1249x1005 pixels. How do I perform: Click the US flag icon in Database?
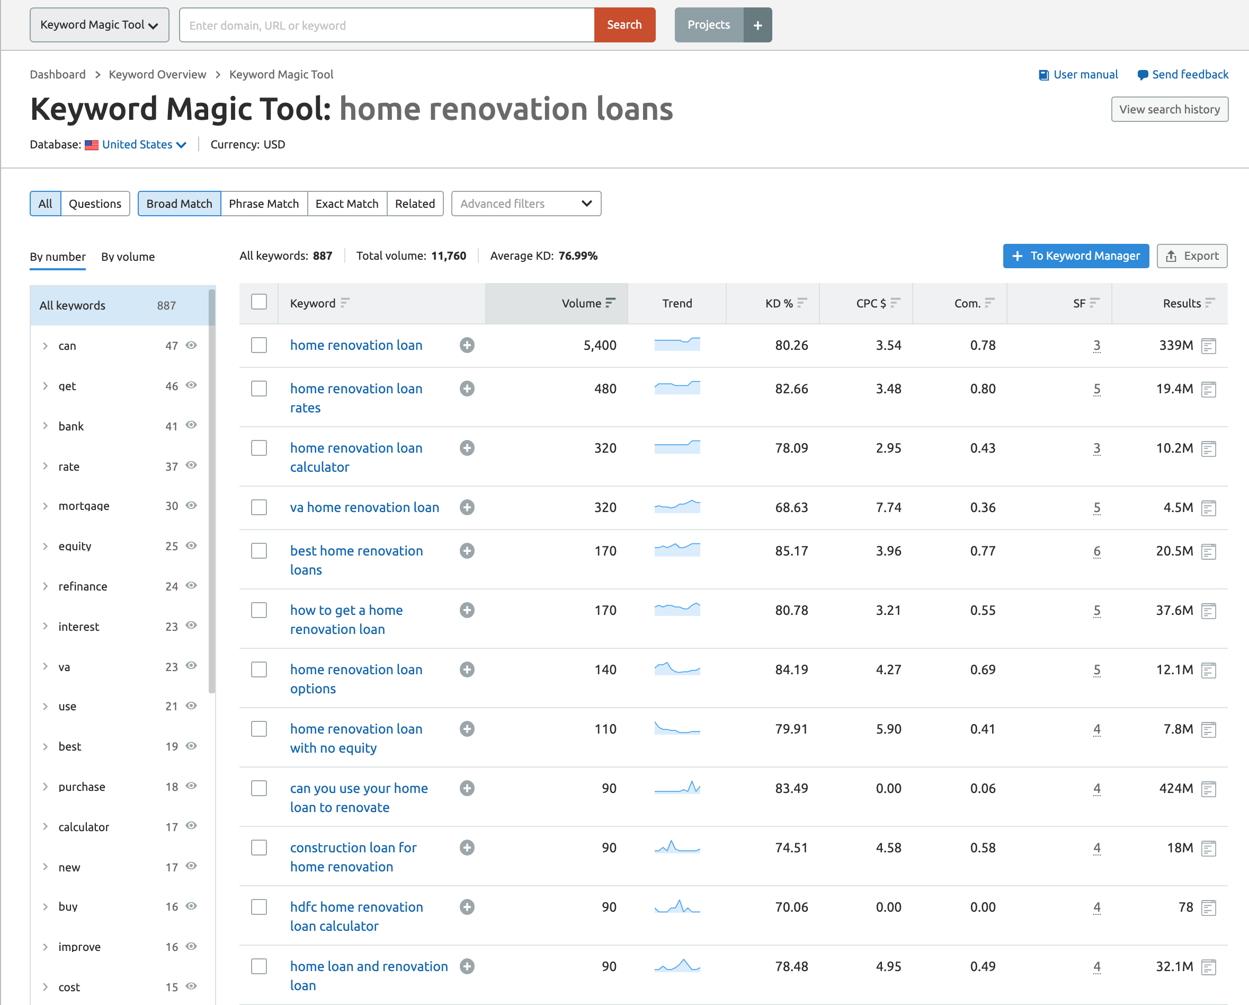92,145
